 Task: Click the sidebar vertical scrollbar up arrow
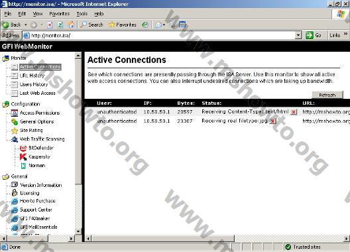pyautogui.click(x=78, y=56)
